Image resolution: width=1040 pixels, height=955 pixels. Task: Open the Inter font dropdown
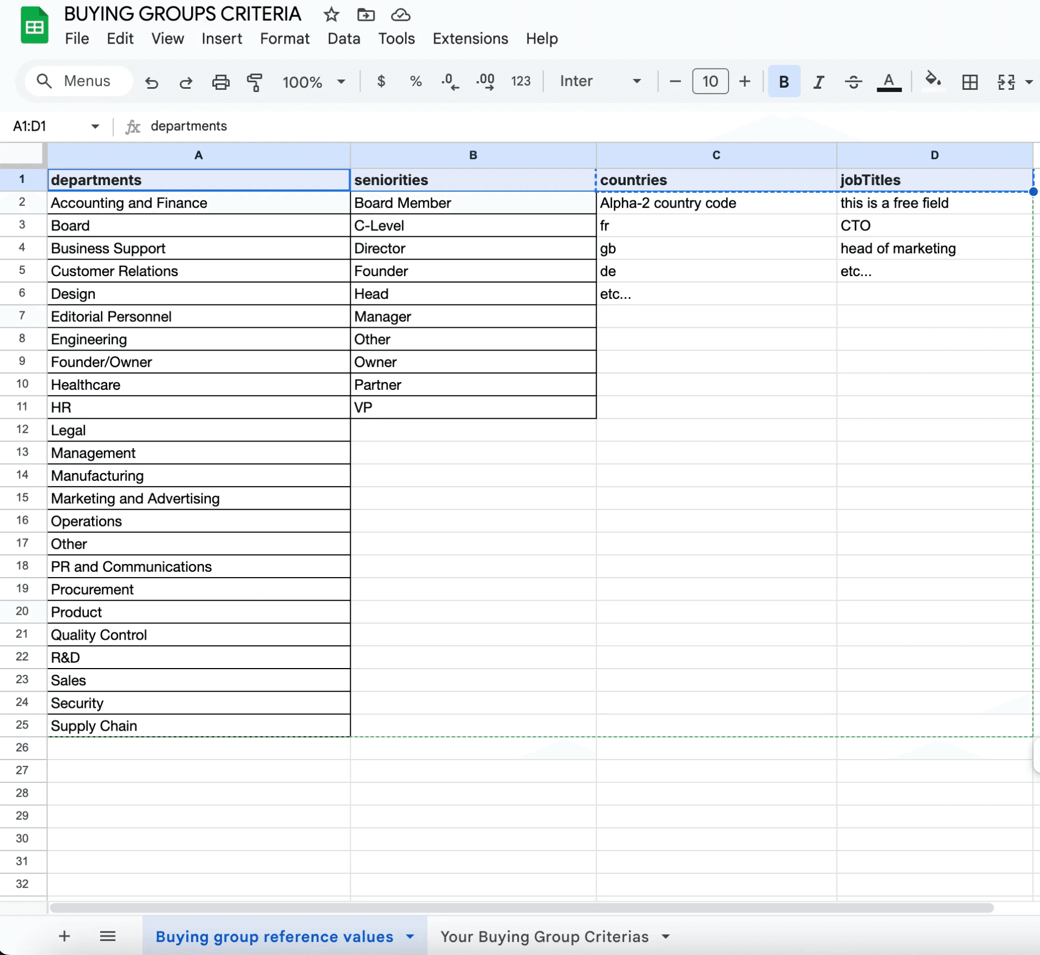click(x=600, y=81)
